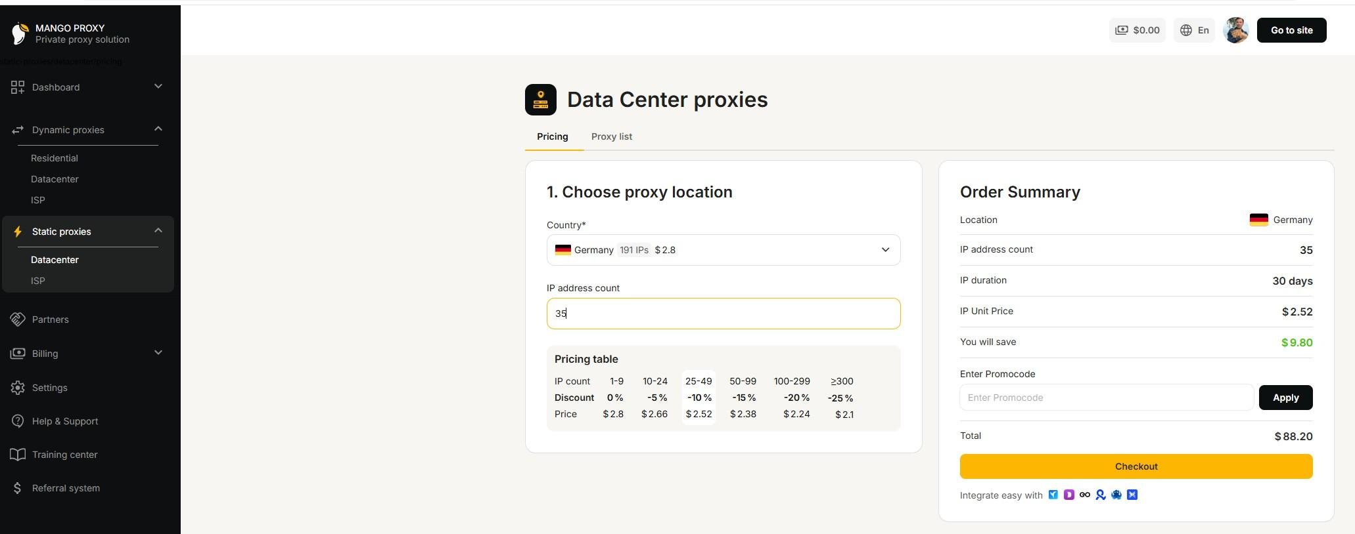The width and height of the screenshot is (1355, 534).
Task: Expand the Dashboard menu chevron
Action: [x=158, y=87]
